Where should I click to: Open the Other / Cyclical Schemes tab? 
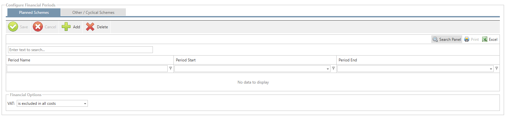[93, 13]
